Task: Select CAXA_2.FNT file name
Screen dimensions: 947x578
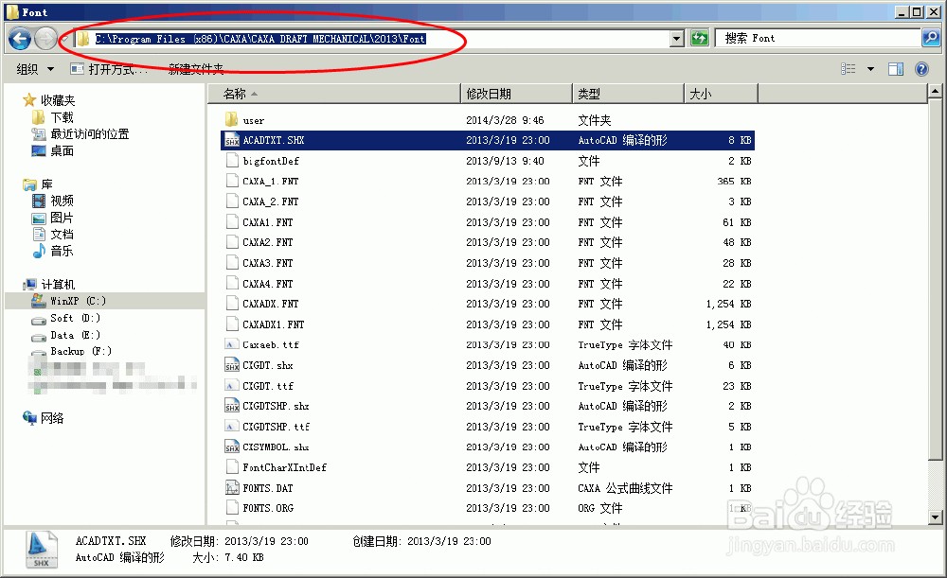Action: click(271, 201)
